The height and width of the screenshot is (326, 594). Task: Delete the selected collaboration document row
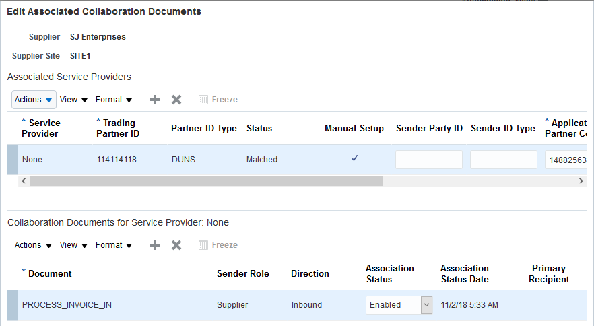(176, 245)
